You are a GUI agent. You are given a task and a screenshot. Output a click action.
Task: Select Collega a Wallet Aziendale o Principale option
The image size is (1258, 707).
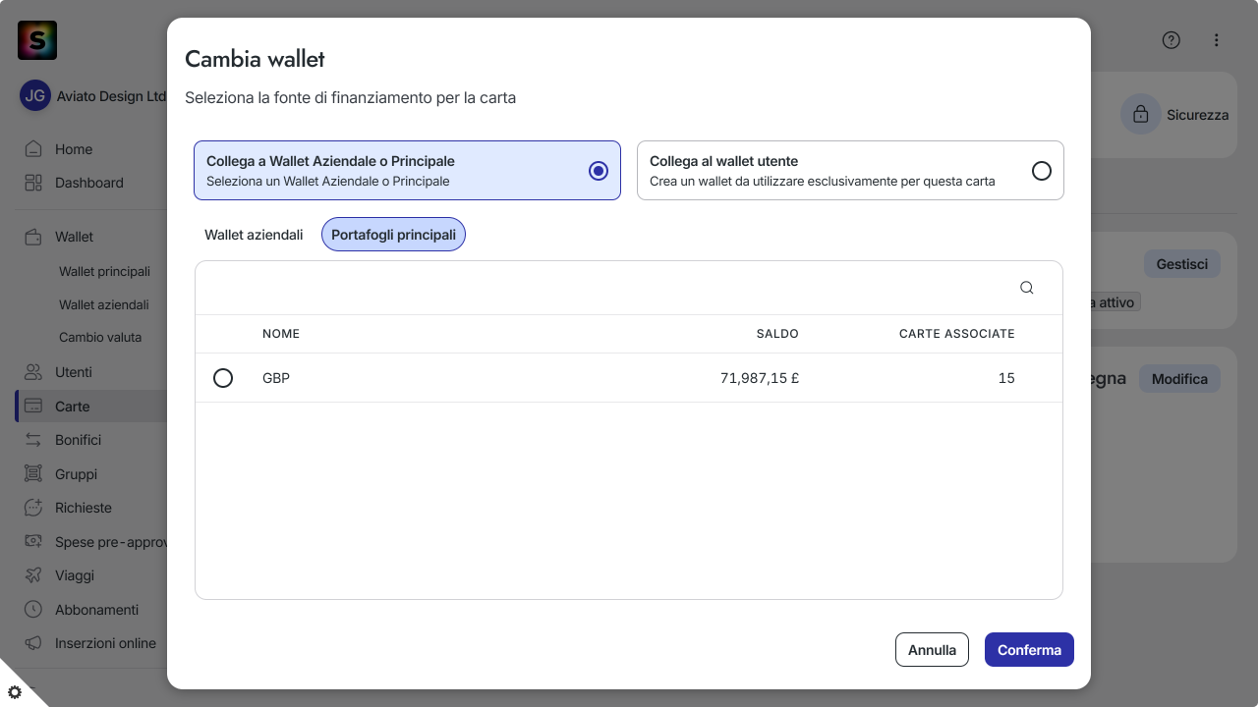(x=407, y=171)
